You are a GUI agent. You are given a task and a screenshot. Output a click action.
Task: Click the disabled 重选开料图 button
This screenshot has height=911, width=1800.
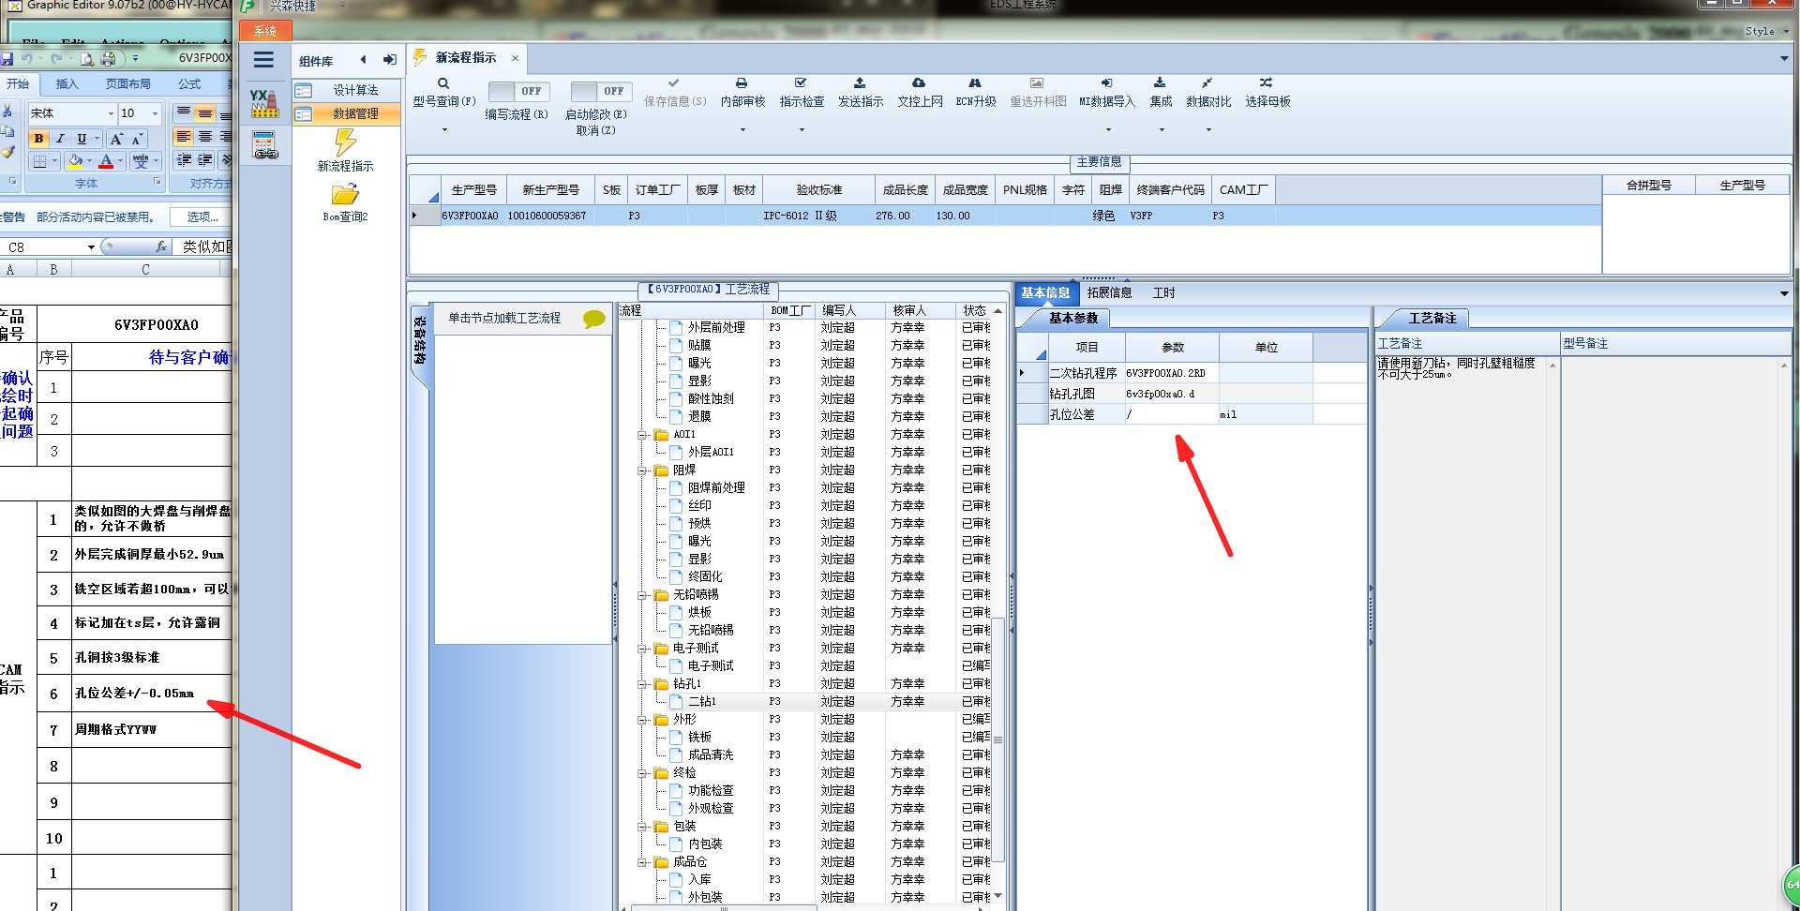pos(1037,93)
